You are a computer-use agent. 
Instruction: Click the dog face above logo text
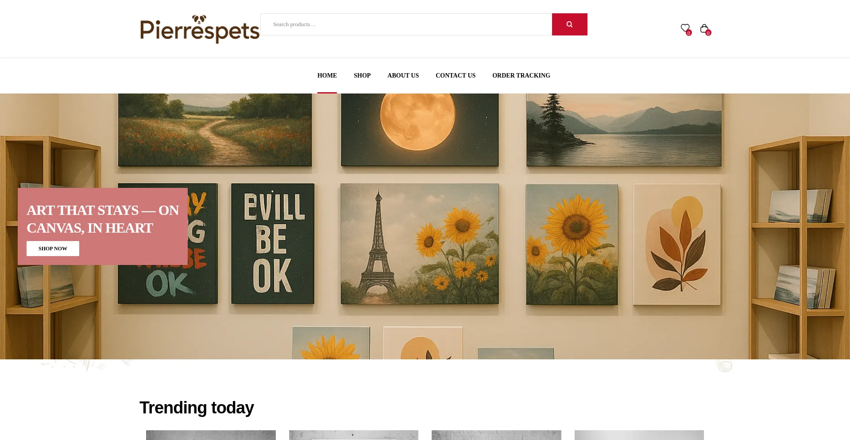[199, 19]
